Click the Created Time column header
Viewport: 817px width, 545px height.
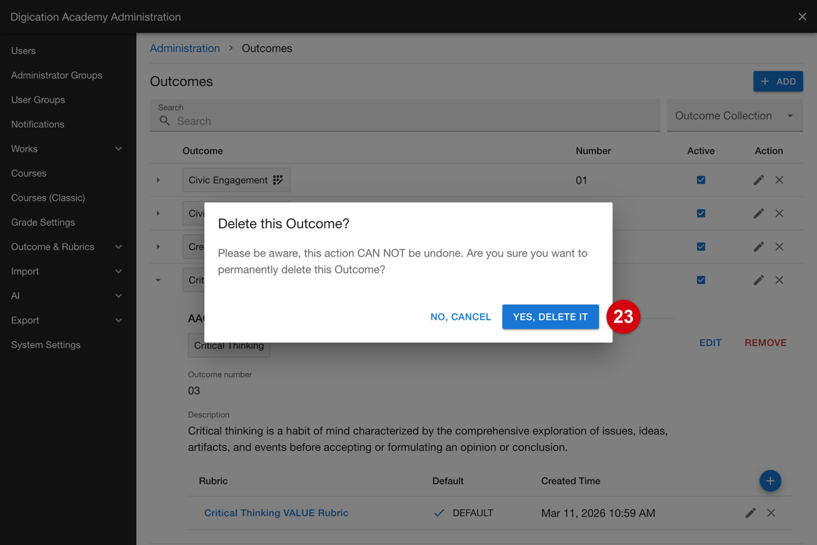(571, 481)
